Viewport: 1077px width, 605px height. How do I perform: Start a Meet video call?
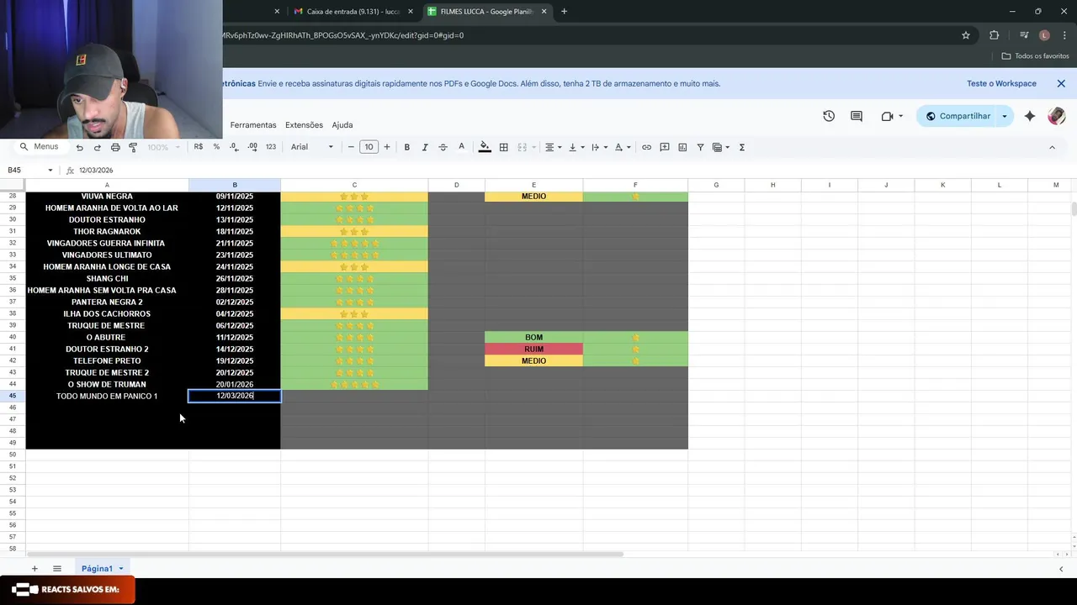click(887, 116)
